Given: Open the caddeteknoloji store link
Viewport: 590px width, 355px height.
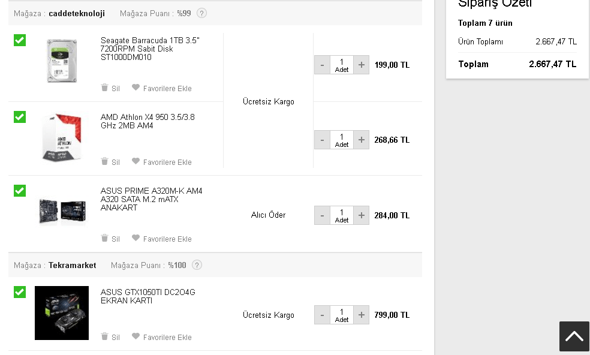Looking at the screenshot, I should (77, 13).
